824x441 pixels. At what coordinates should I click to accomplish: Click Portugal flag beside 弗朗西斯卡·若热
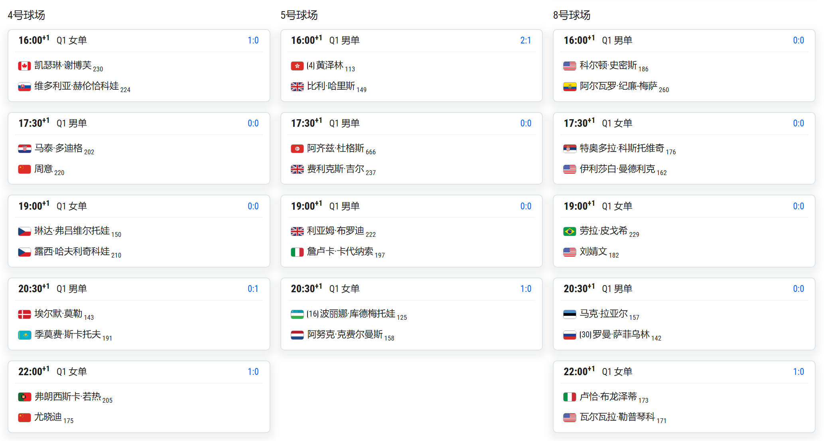[24, 397]
